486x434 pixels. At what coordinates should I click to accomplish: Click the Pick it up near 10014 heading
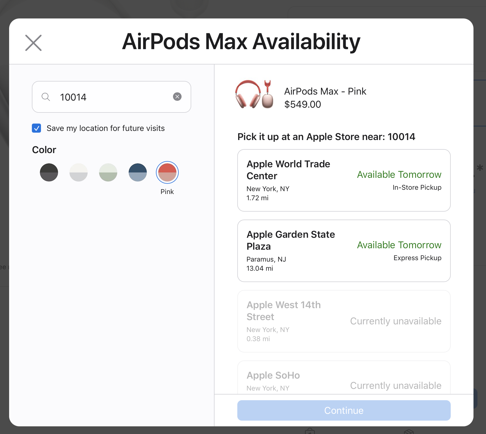(x=326, y=137)
